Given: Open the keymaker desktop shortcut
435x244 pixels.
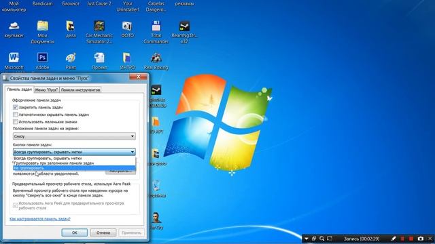Looking at the screenshot, I should coord(14,26).
